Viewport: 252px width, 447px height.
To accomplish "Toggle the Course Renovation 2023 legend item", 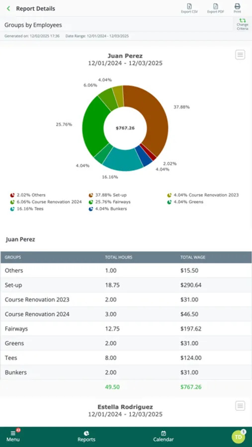I will point(203,195).
